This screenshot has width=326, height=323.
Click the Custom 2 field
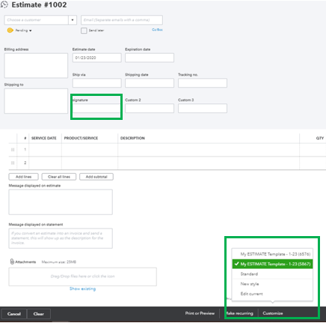click(x=150, y=109)
